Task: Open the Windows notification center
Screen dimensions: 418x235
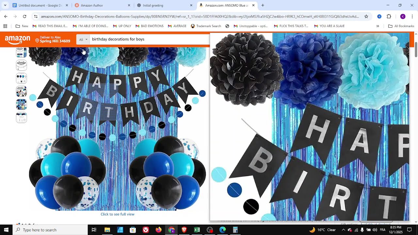Action: point(409,230)
